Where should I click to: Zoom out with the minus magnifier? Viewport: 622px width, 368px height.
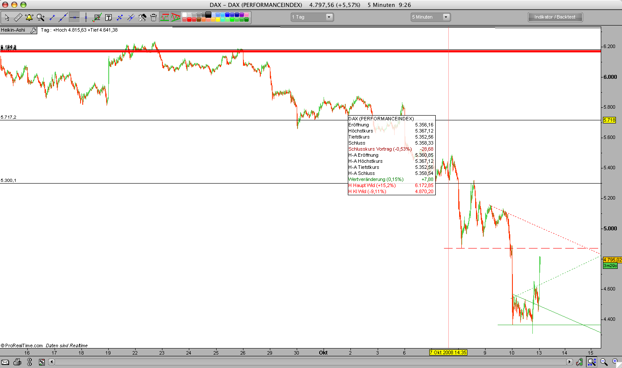tap(603, 362)
